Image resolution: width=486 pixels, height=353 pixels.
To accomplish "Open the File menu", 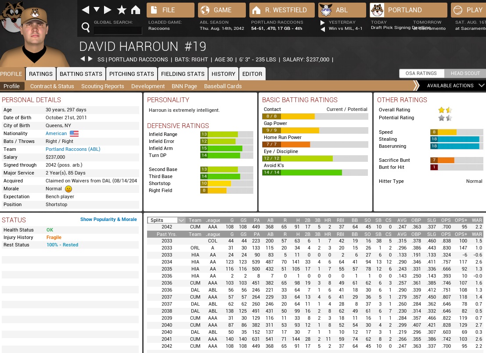I will tap(170, 10).
